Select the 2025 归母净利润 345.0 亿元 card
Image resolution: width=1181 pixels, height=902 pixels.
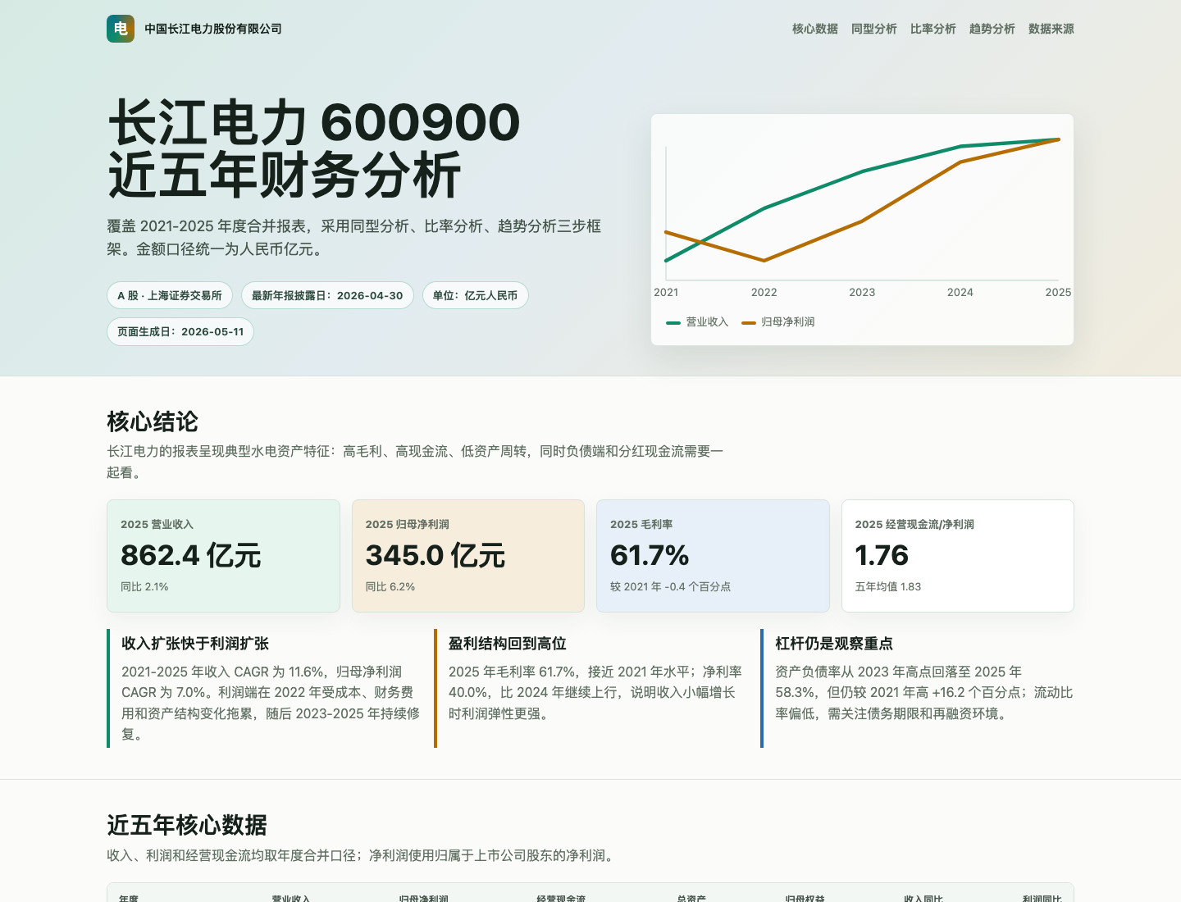[x=468, y=556]
